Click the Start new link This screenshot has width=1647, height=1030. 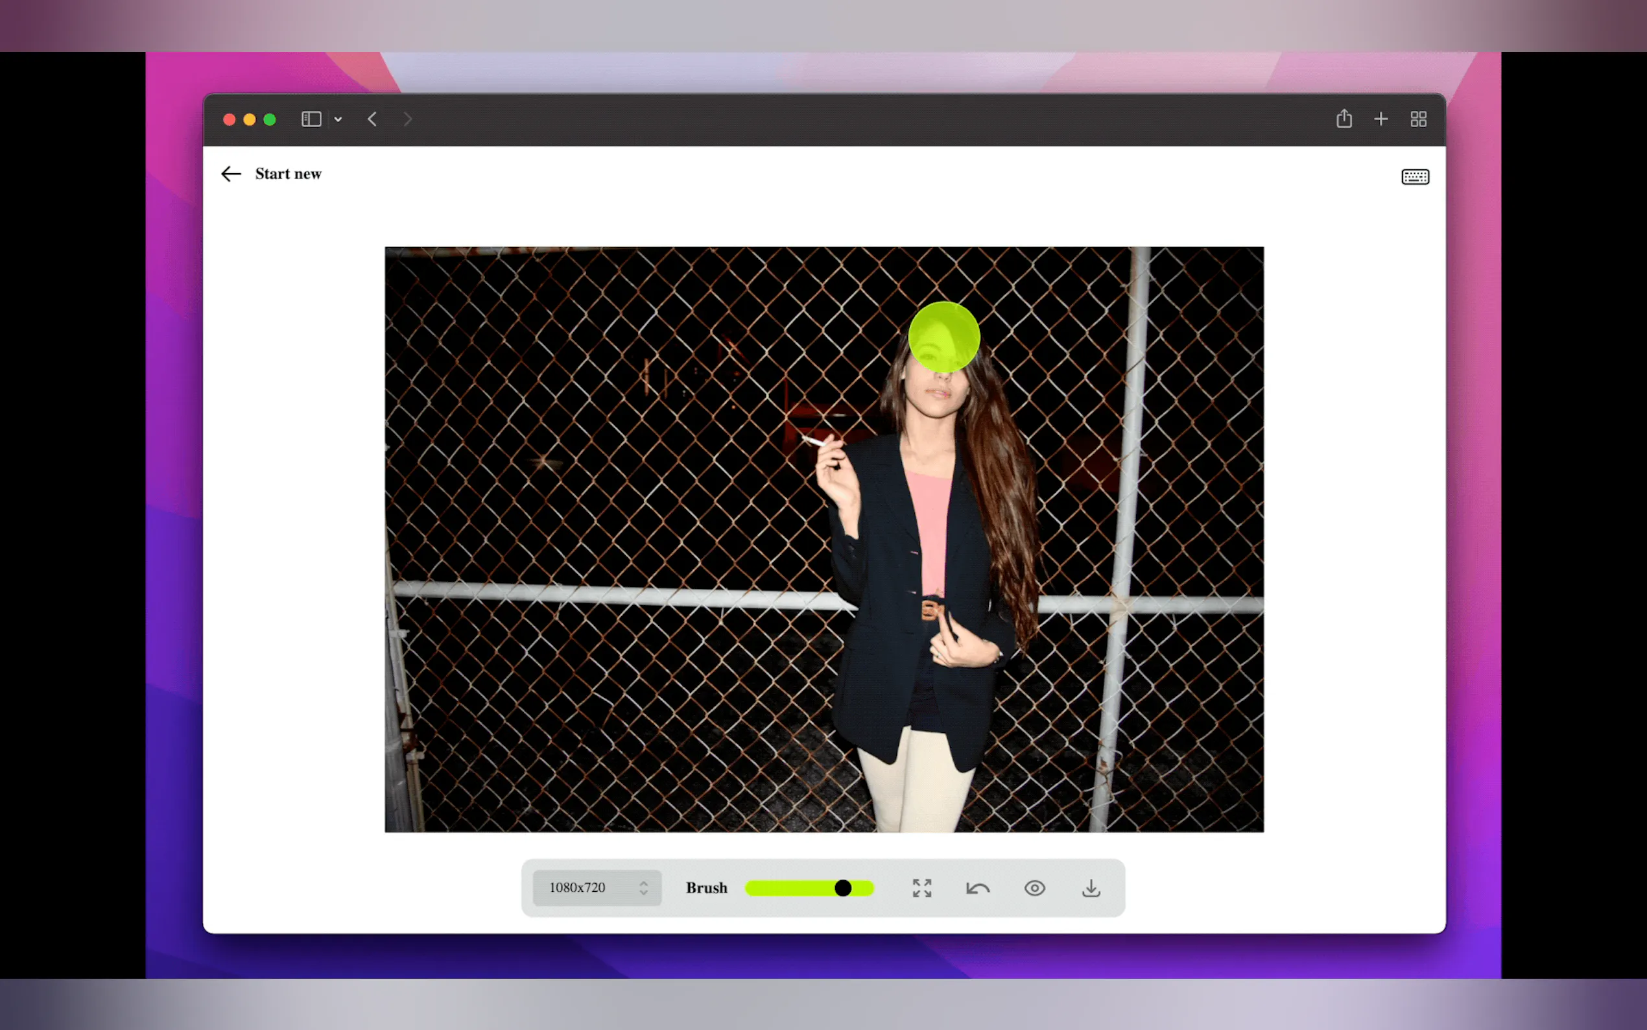click(288, 174)
